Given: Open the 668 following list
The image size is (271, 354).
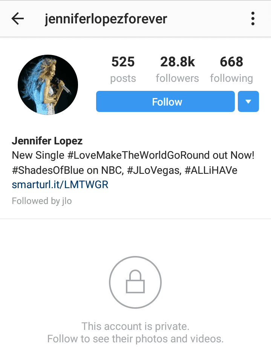Looking at the screenshot, I should click(x=231, y=69).
